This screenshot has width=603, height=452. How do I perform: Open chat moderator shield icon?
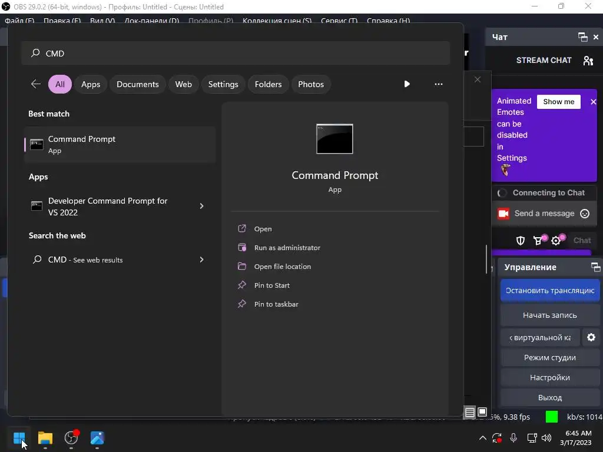click(521, 241)
